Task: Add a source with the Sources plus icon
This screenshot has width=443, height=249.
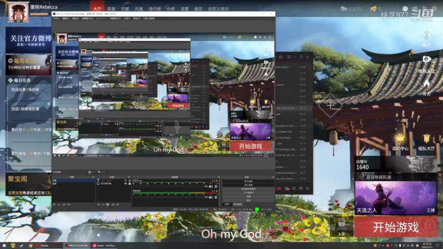Action: click(99, 204)
